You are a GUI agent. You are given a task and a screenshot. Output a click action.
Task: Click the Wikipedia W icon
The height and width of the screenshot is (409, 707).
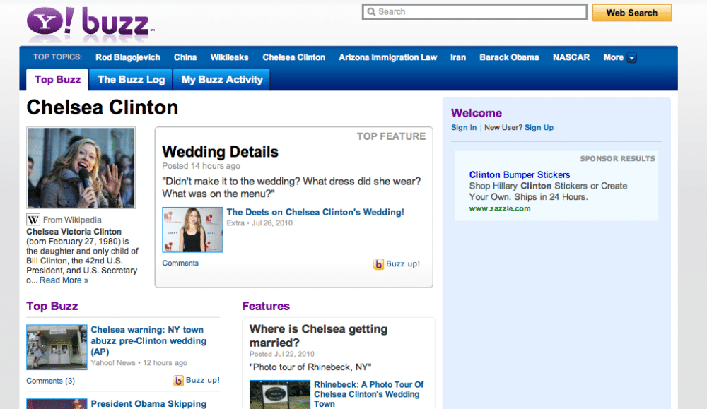coord(33,220)
